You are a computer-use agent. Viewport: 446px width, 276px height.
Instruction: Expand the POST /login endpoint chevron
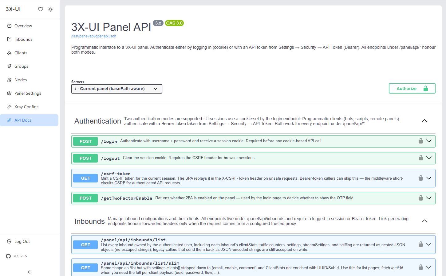click(x=429, y=141)
